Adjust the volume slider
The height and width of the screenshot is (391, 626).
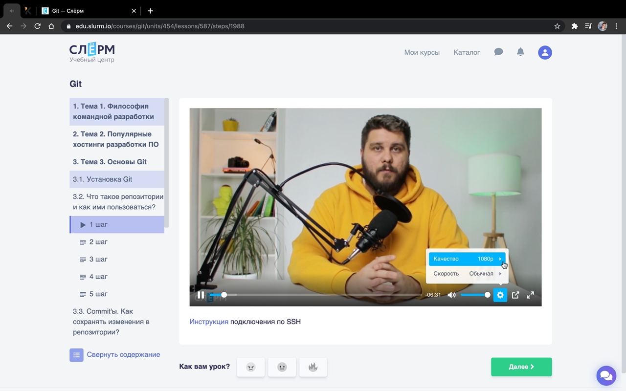click(x=474, y=295)
